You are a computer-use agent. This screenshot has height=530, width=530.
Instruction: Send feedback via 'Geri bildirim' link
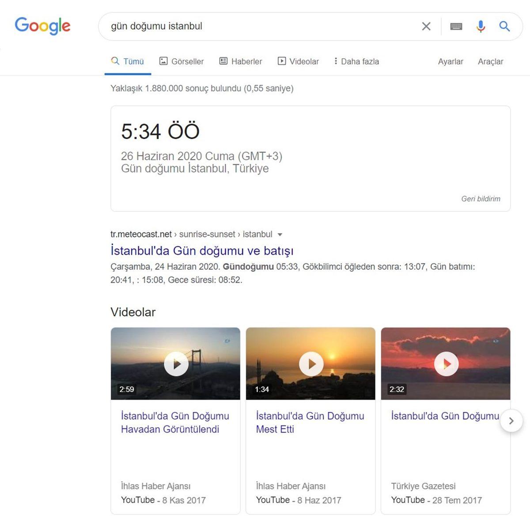480,199
